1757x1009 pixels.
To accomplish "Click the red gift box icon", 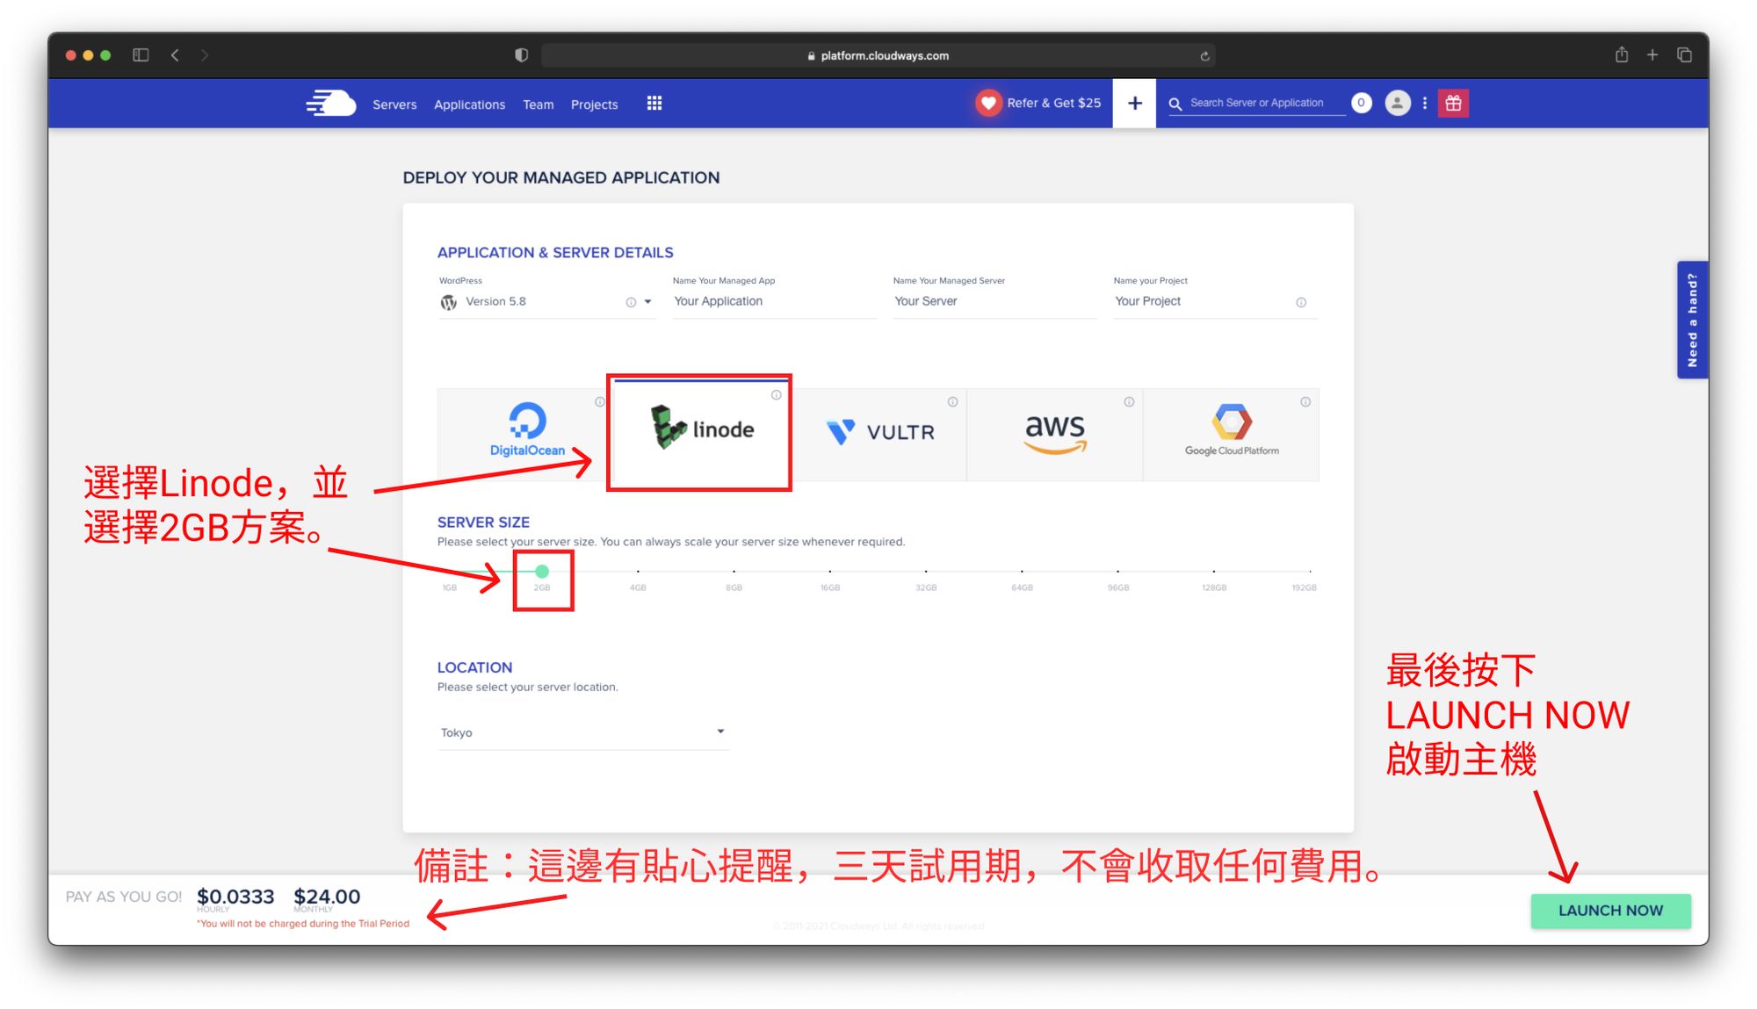I will [x=1453, y=103].
